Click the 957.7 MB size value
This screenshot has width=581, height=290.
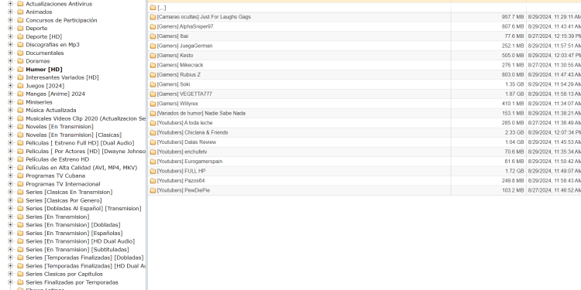pyautogui.click(x=513, y=17)
